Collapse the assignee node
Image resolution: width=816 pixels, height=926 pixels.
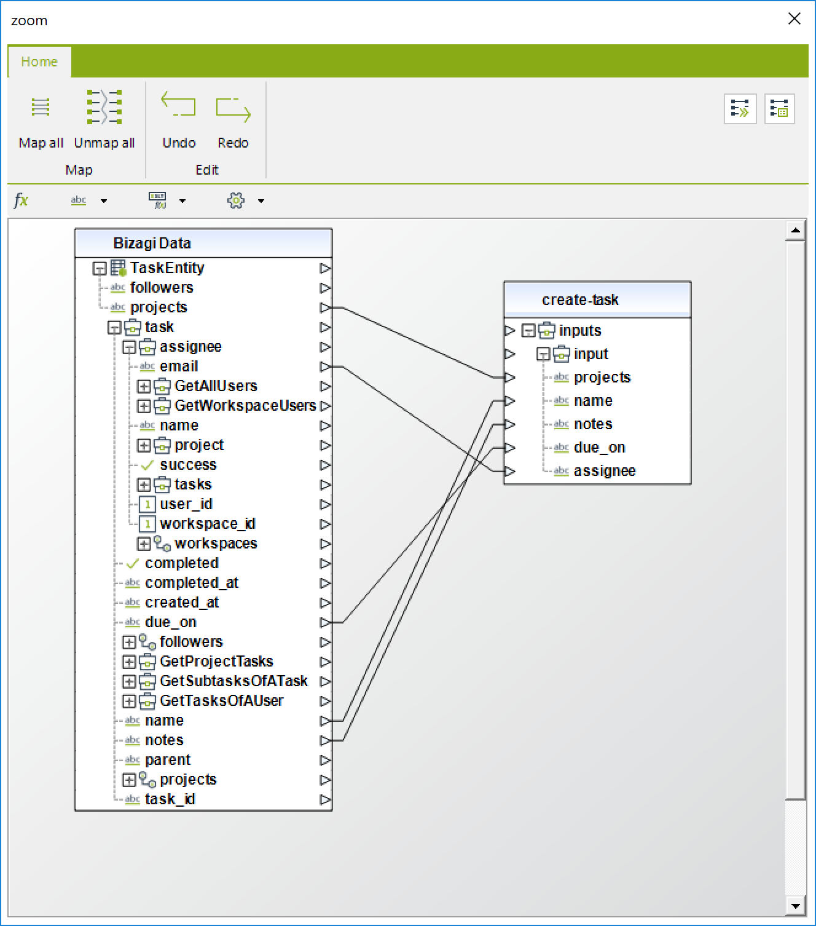pyautogui.click(x=129, y=347)
